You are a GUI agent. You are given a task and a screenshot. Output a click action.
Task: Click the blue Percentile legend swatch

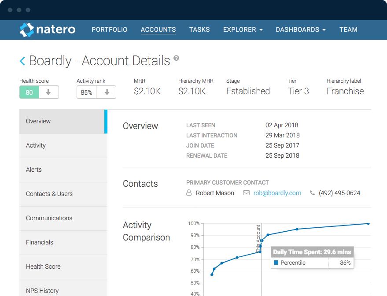click(x=276, y=263)
